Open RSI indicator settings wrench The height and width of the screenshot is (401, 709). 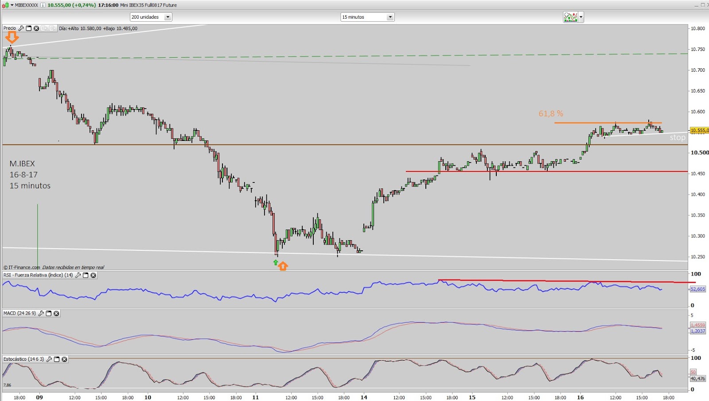pos(78,275)
